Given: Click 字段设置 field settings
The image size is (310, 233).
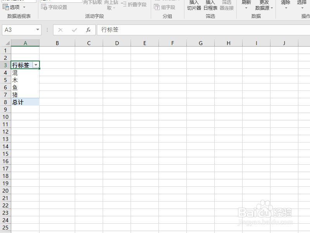Looking at the screenshot, I should pyautogui.click(x=54, y=7).
